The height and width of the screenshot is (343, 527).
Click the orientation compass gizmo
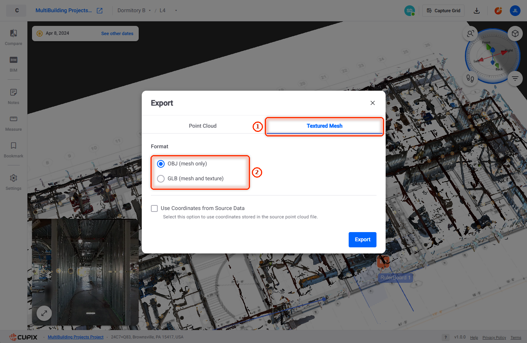[493, 56]
